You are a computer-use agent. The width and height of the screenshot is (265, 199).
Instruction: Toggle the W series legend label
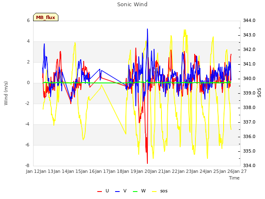tap(143, 191)
